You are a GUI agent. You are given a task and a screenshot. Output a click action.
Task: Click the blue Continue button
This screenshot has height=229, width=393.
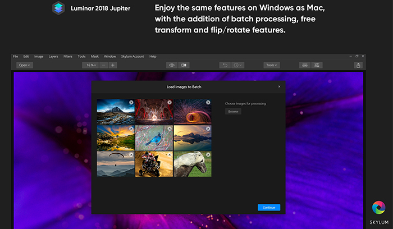pos(269,208)
